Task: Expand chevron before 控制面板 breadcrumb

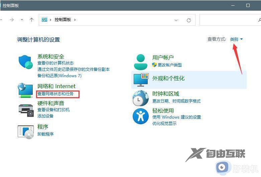Action: (x=50, y=20)
